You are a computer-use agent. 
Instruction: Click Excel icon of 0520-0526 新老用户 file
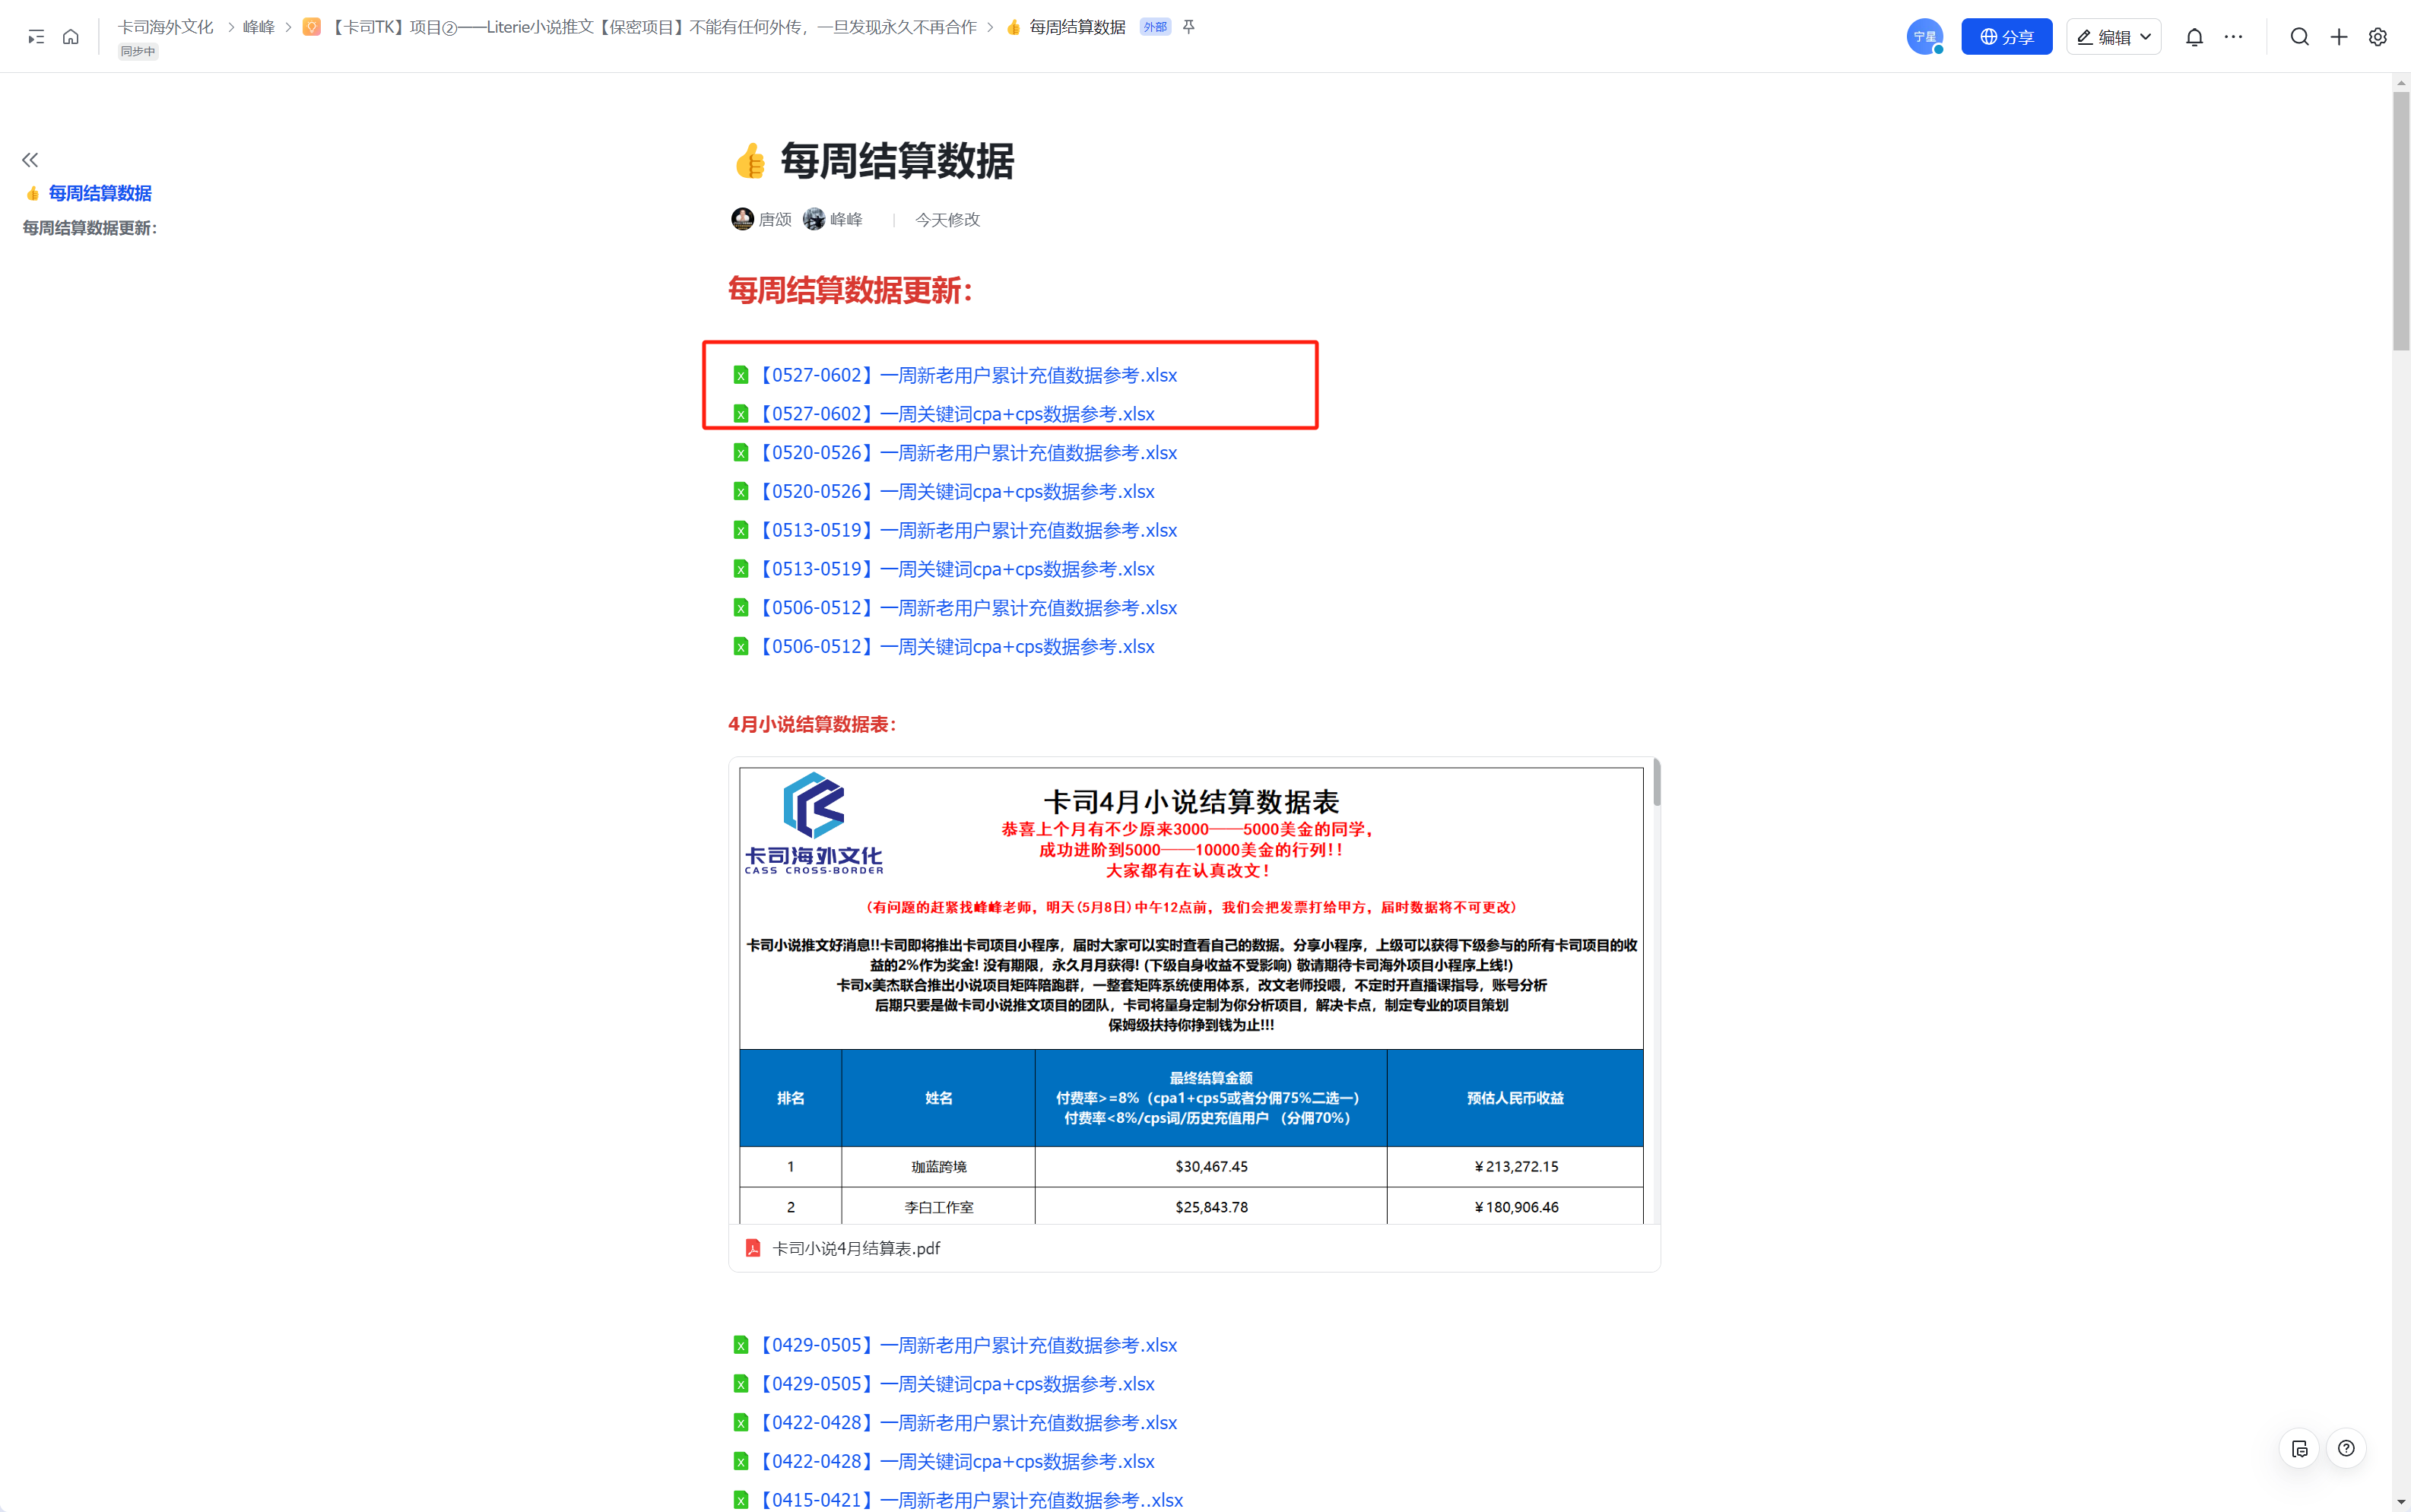[x=741, y=453]
